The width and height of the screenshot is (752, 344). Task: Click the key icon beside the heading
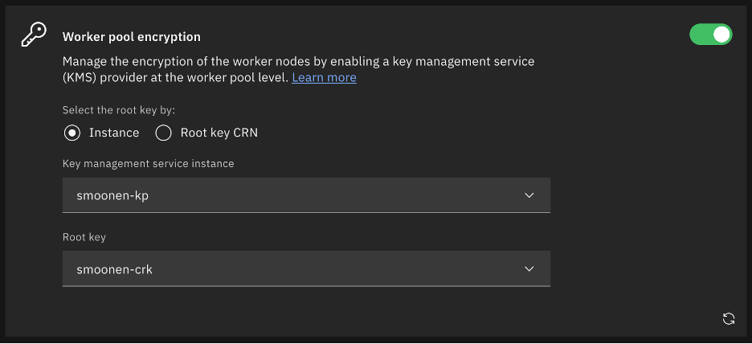coord(34,36)
